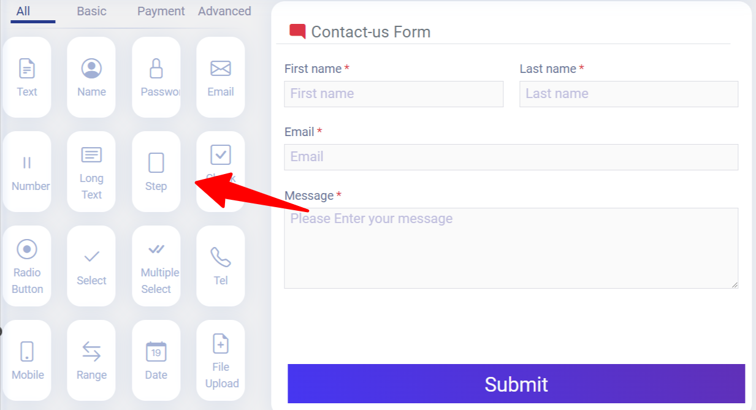The image size is (756, 410).
Task: Add the File Upload field
Action: pyautogui.click(x=220, y=360)
